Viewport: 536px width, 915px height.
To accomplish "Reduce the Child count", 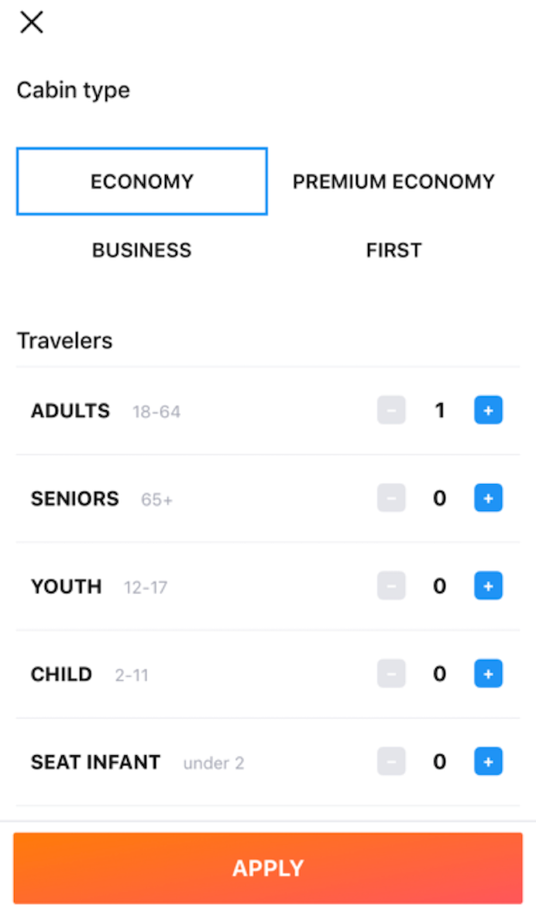I will [391, 674].
